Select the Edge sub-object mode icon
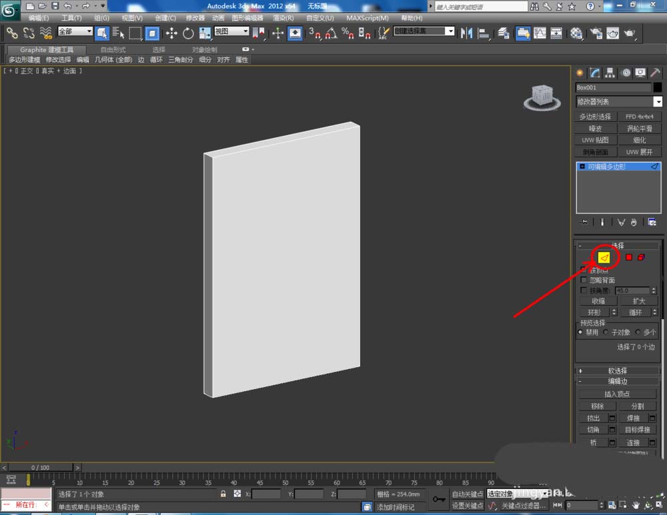 click(x=604, y=257)
